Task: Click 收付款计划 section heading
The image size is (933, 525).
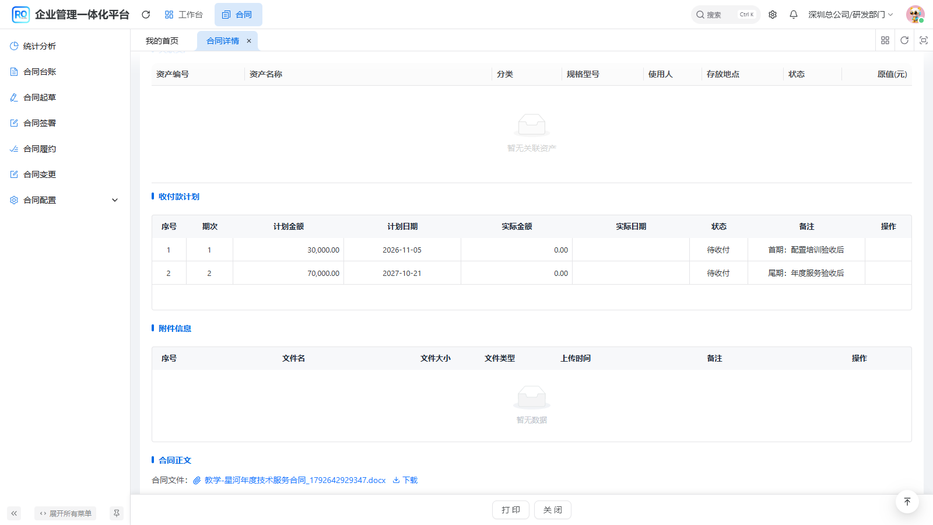Action: tap(179, 197)
